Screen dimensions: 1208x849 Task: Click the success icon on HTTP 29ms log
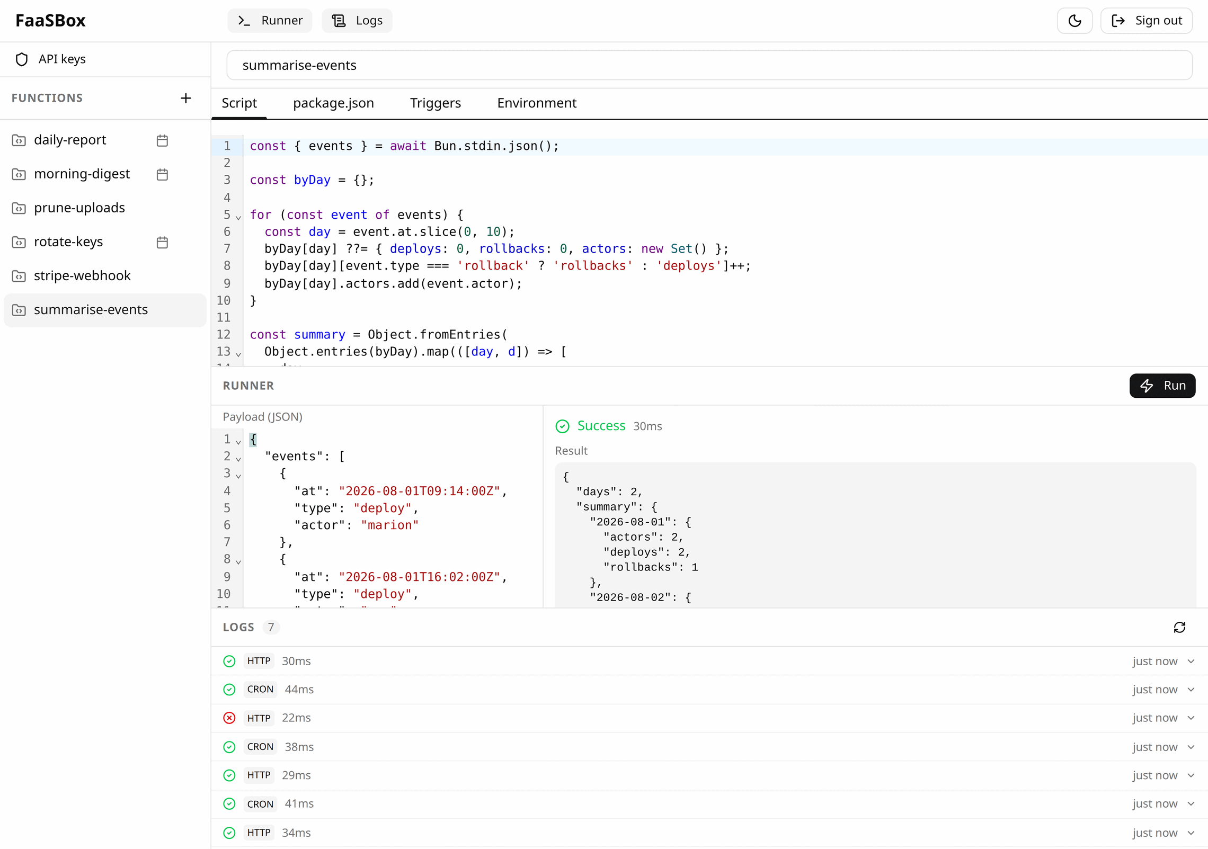[x=229, y=775]
